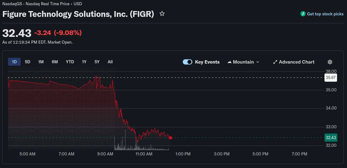Switch chart to 1Y range
The image size is (347, 168).
coord(84,62)
